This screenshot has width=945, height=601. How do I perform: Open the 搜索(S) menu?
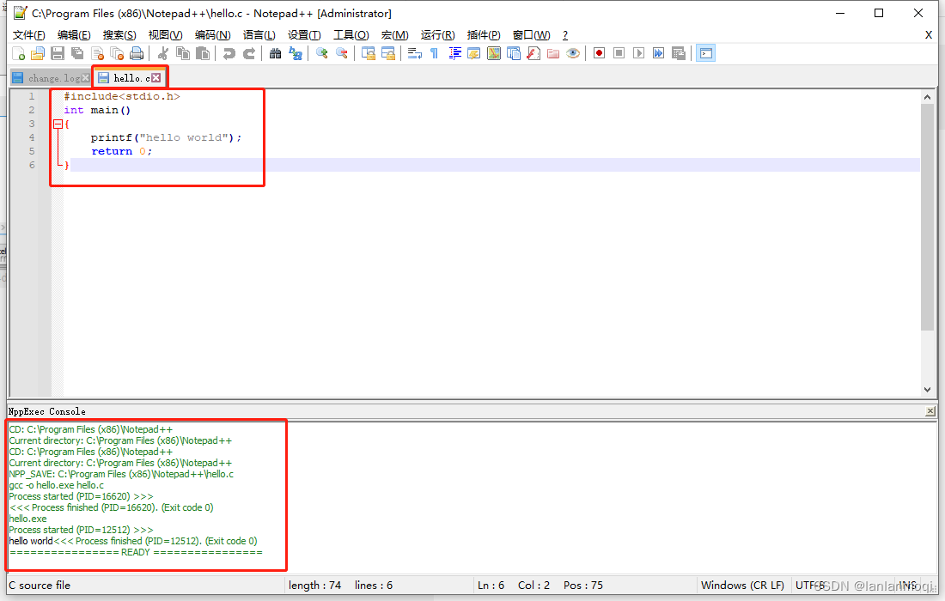pyautogui.click(x=119, y=35)
